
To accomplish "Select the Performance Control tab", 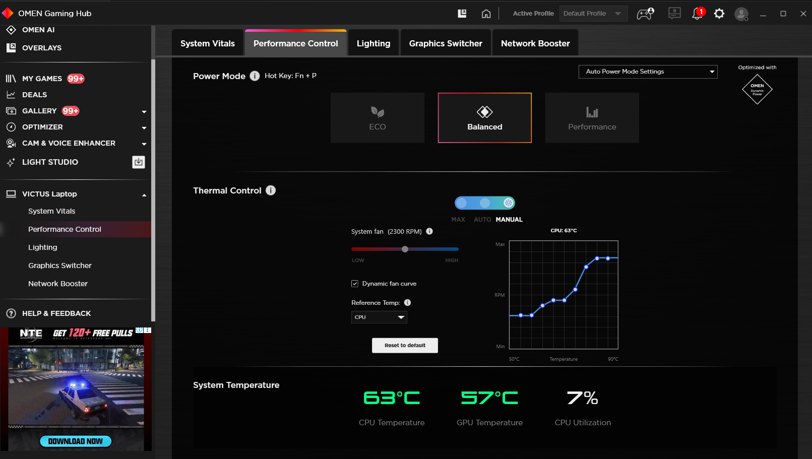I will [296, 43].
